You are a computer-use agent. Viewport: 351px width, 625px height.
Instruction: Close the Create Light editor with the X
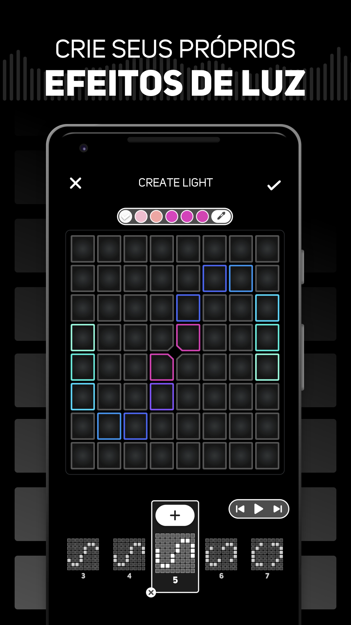[x=75, y=183]
